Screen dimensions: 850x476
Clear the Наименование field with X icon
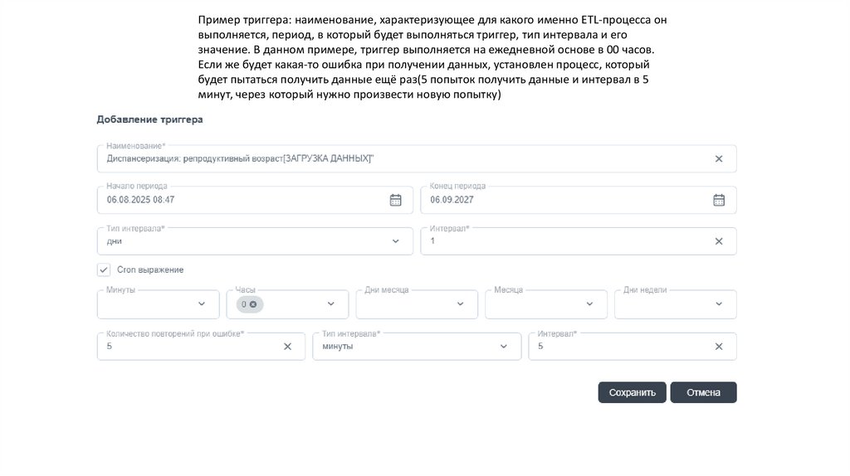[719, 158]
